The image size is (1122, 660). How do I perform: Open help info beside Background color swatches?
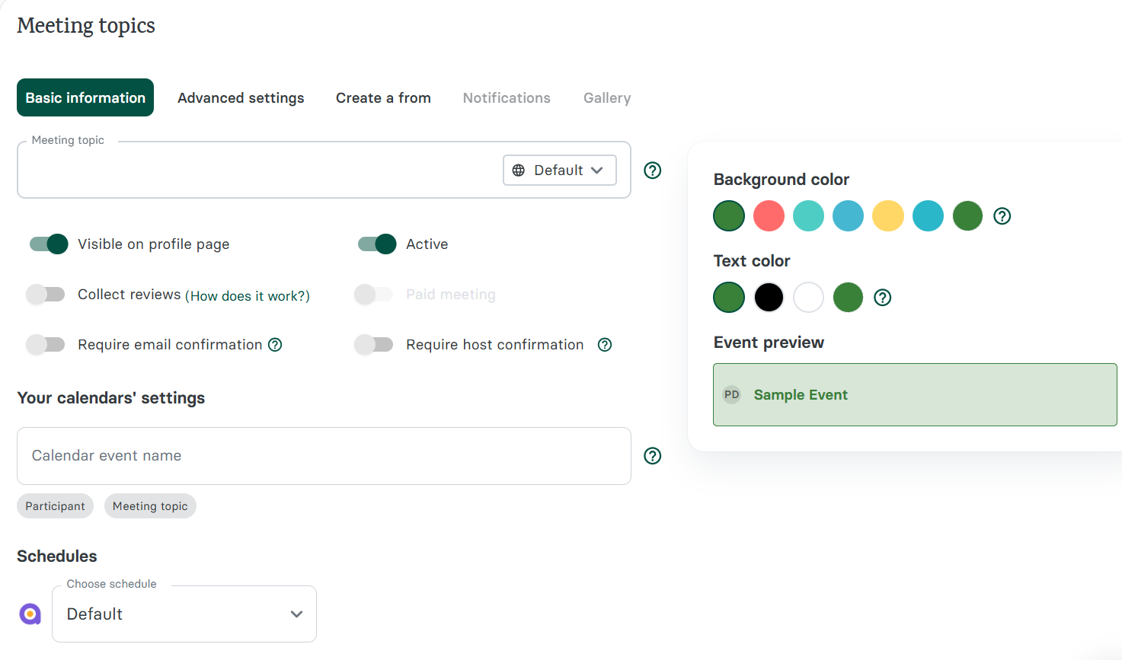[1002, 215]
